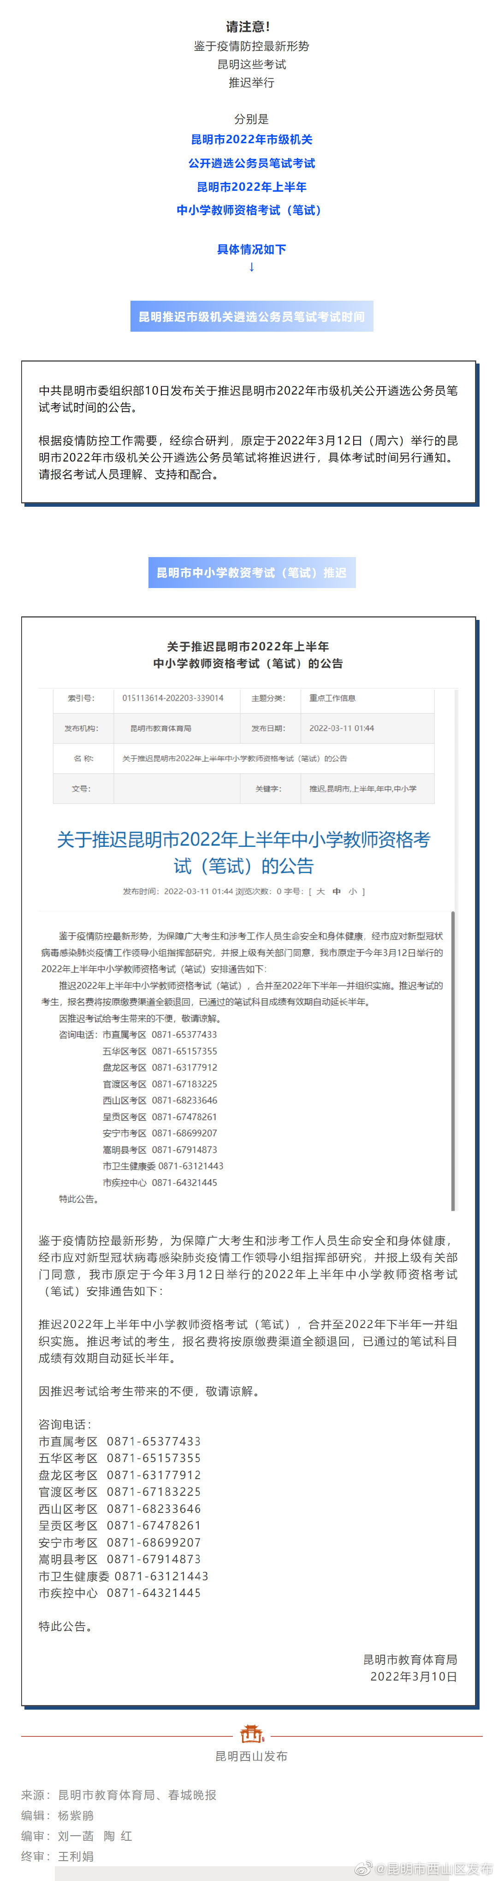Click embedded notice row 安宁市考区 0871-68699207

(160, 1133)
